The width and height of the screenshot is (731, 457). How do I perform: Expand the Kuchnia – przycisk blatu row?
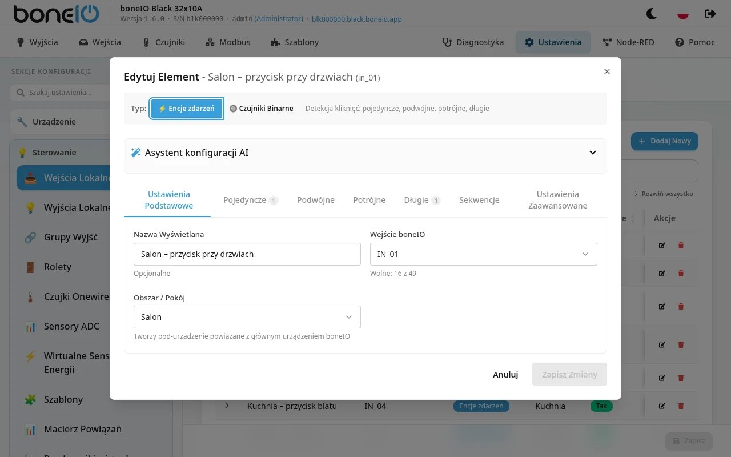tap(227, 406)
